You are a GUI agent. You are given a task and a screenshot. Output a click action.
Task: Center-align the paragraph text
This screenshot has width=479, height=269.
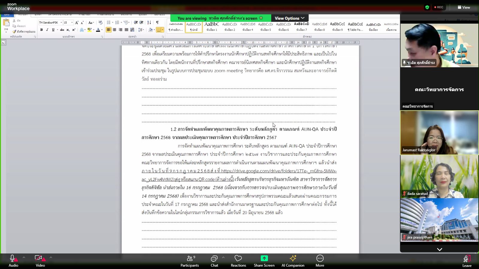(x=114, y=30)
